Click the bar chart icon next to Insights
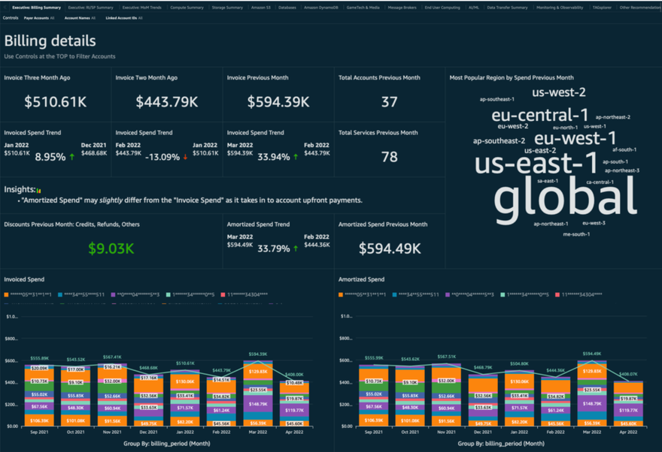The image size is (662, 452). click(38, 191)
